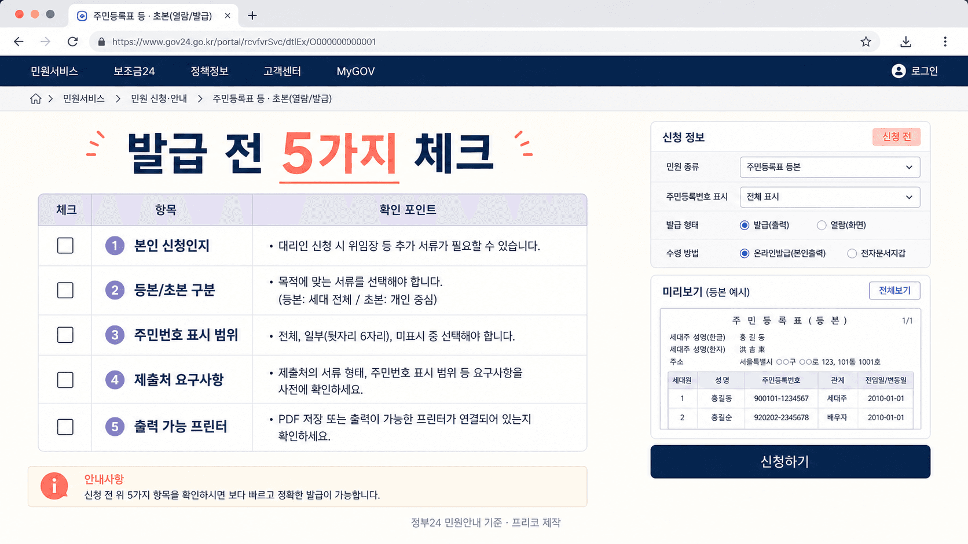Screen dimensions: 968x544
Task: Click the lock icon in address bar
Action: coord(101,42)
